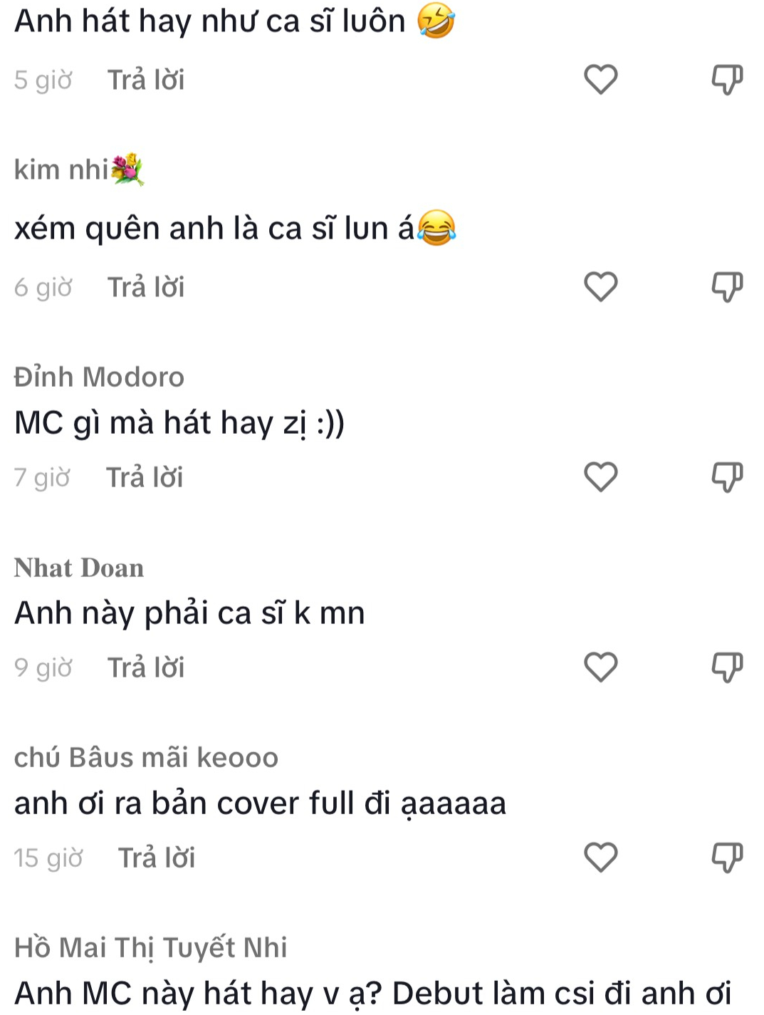Open Hồ Mai Thị Tuyết Nhi's profile

tap(151, 948)
